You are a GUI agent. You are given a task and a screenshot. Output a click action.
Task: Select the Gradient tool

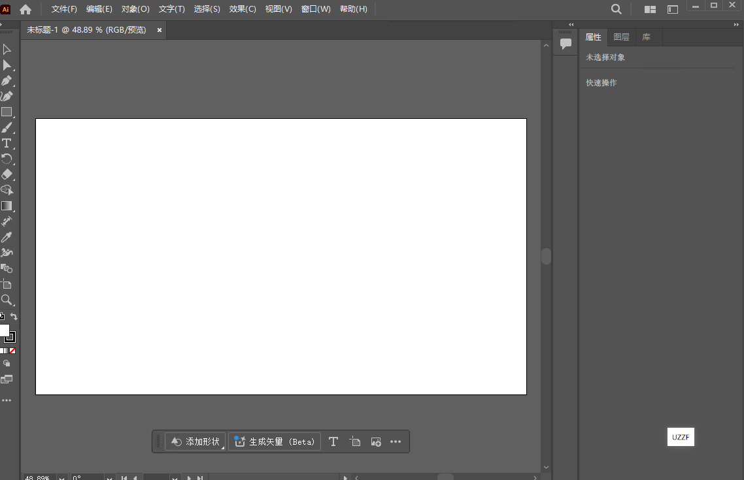(8, 206)
